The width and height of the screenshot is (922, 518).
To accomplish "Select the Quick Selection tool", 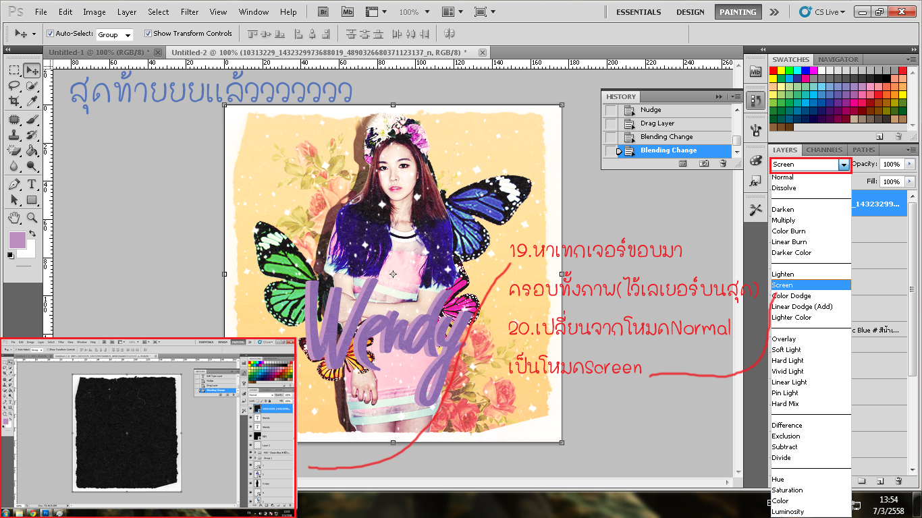I will point(32,86).
